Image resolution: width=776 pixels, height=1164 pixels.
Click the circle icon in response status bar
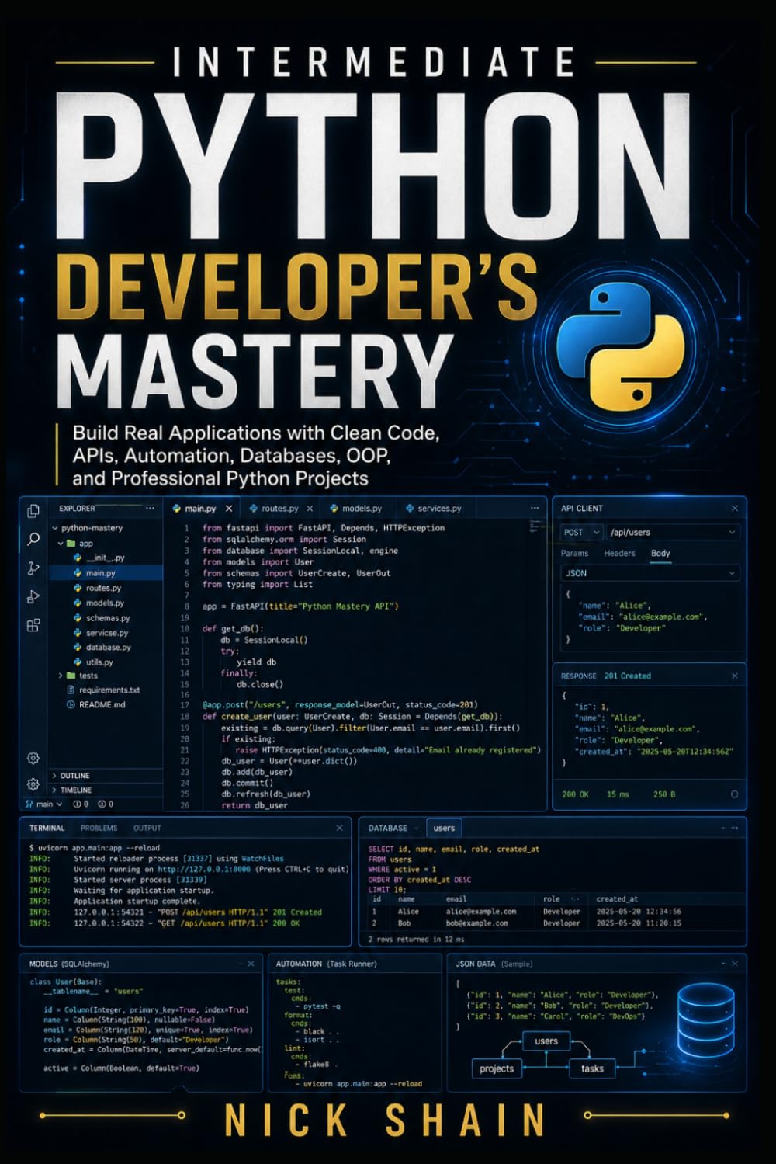tap(734, 794)
